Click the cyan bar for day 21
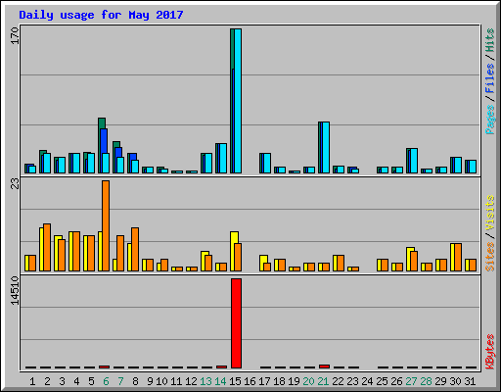The image size is (501, 392). pyautogui.click(x=326, y=147)
